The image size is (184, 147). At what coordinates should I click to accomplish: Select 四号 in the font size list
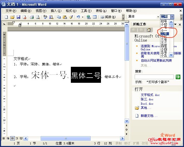coord(164,46)
